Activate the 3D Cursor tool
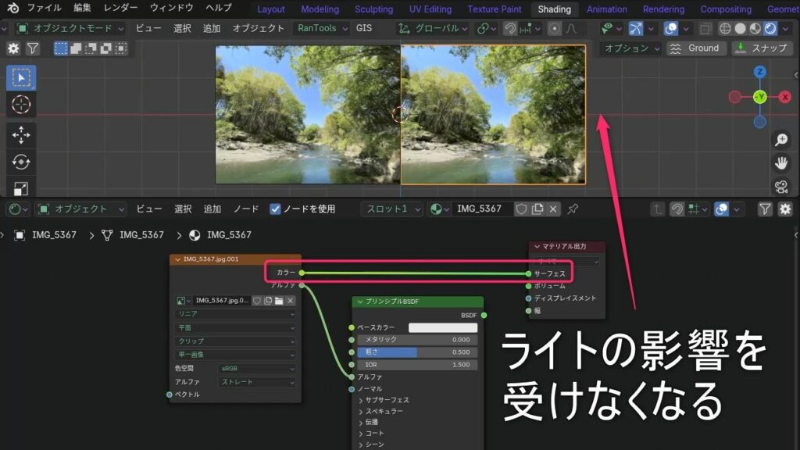The height and width of the screenshot is (450, 800). point(21,105)
